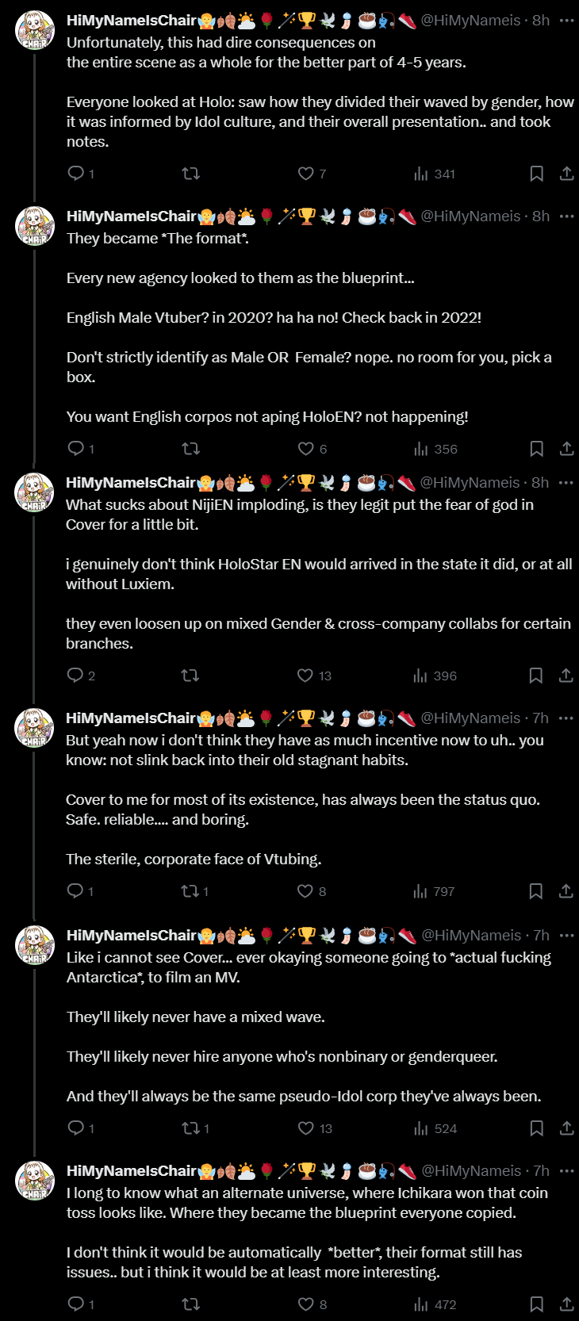The width and height of the screenshot is (579, 1321).
Task: Open HiMyNameIsChair profile name on the Antarctica tweet
Action: point(131,936)
